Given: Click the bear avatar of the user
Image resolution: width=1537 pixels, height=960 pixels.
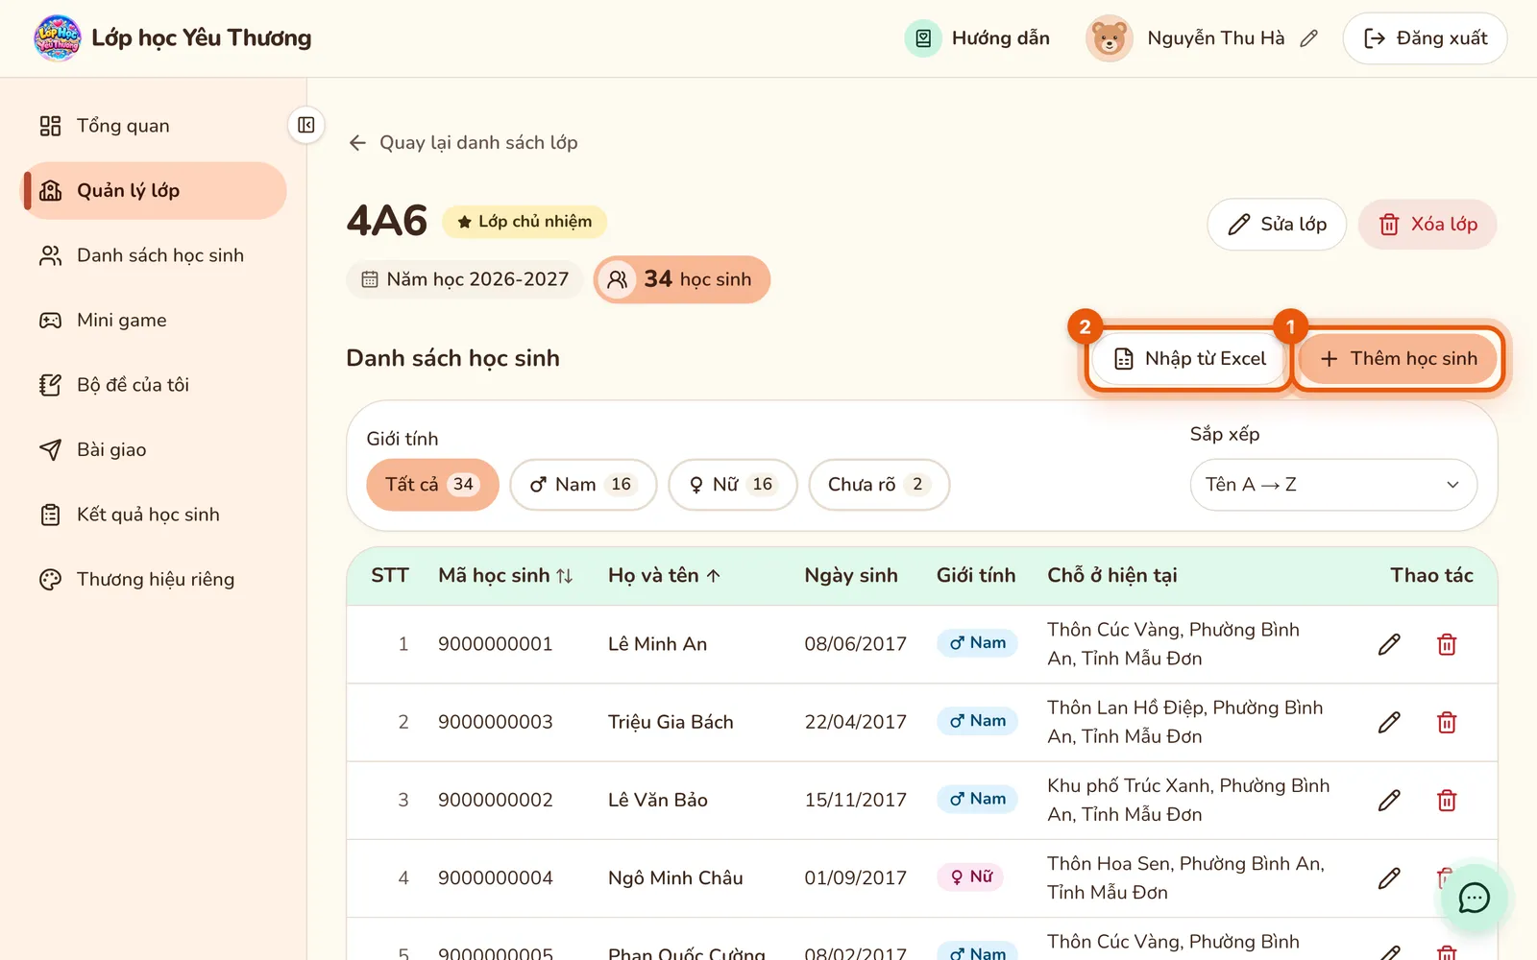Looking at the screenshot, I should 1109,38.
